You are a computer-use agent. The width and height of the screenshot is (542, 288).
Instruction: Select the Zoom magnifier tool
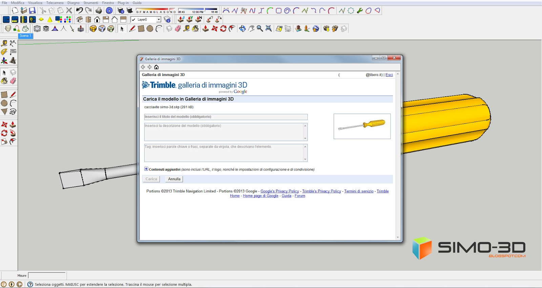[260, 29]
